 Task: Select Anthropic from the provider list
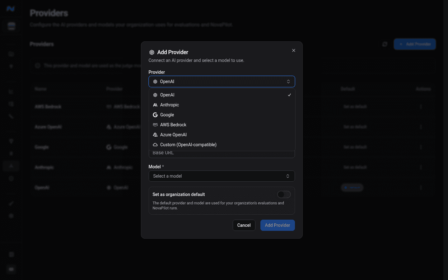click(x=222, y=105)
